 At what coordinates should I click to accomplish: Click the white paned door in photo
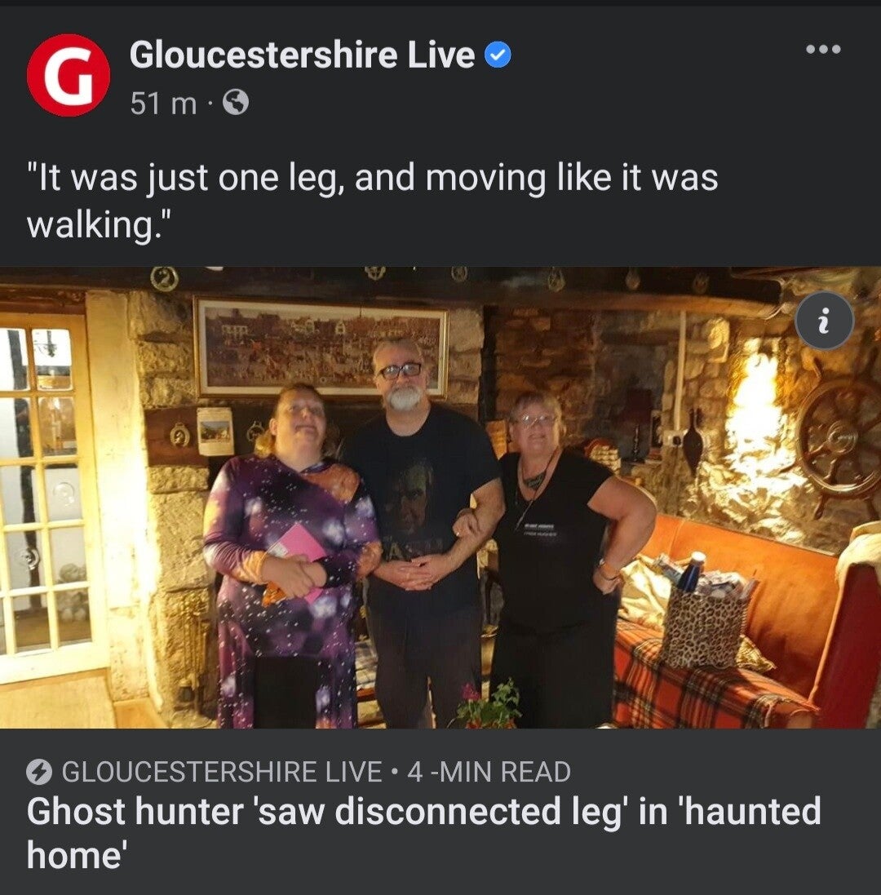click(x=48, y=494)
